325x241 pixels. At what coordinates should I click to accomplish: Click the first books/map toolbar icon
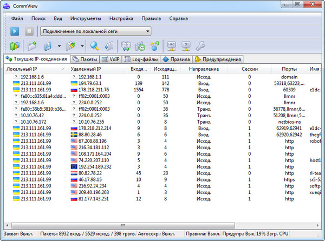tap(15, 46)
